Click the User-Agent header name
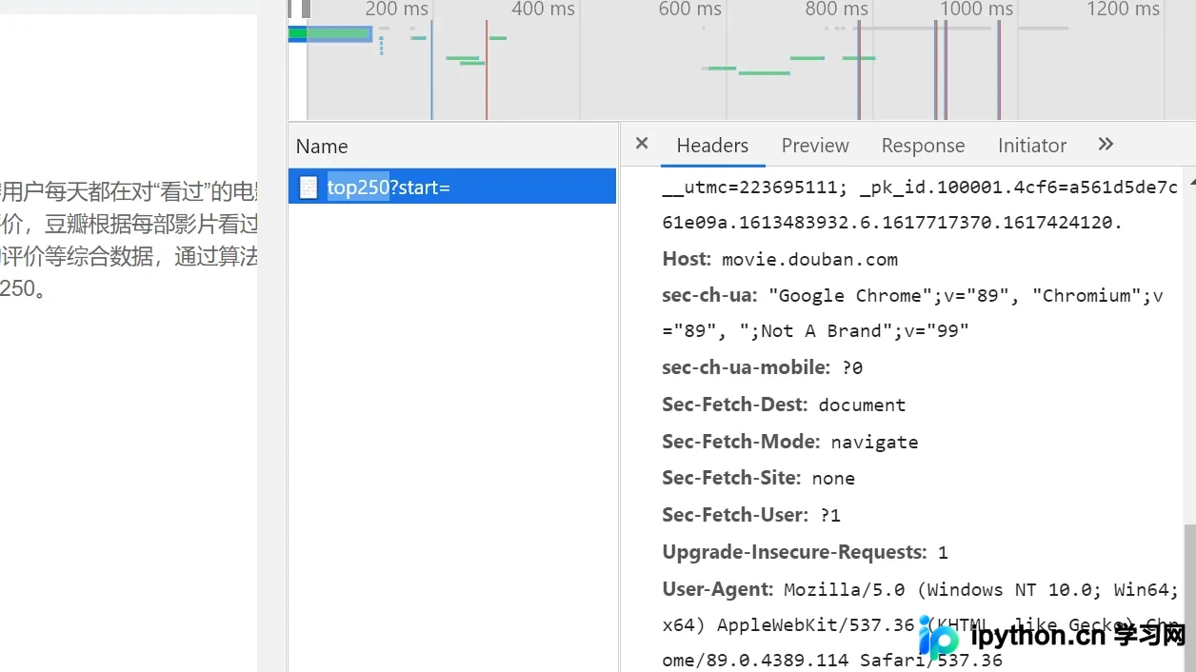This screenshot has height=672, width=1196. point(717,589)
